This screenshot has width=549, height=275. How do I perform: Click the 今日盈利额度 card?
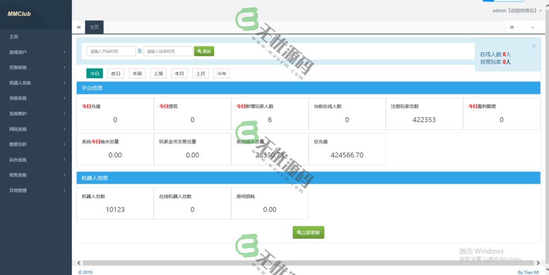(x=502, y=114)
